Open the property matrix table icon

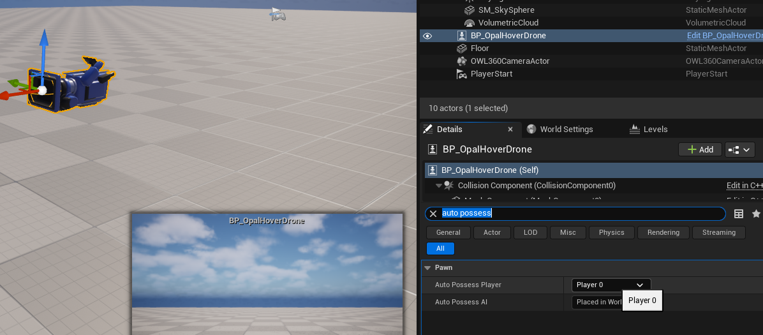click(739, 214)
